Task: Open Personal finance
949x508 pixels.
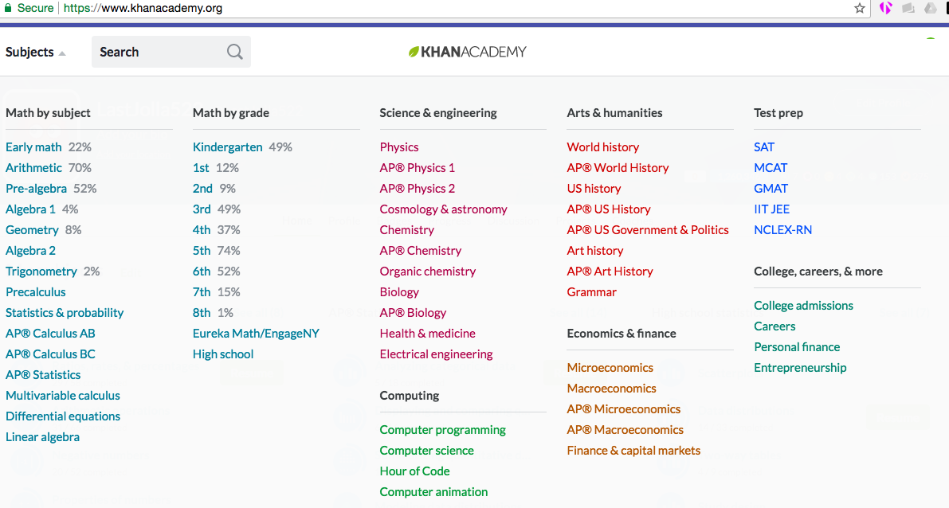Action: coord(797,346)
